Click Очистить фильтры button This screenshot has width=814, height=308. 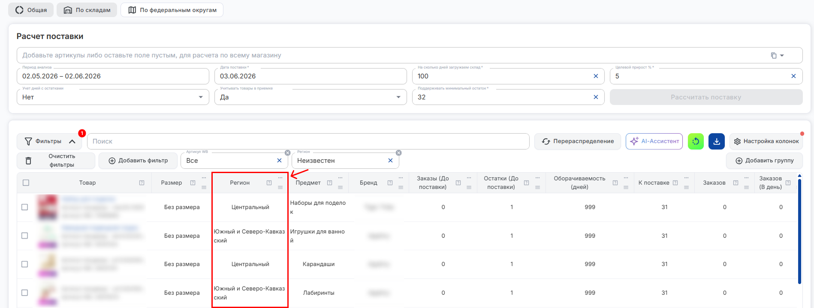click(x=56, y=161)
